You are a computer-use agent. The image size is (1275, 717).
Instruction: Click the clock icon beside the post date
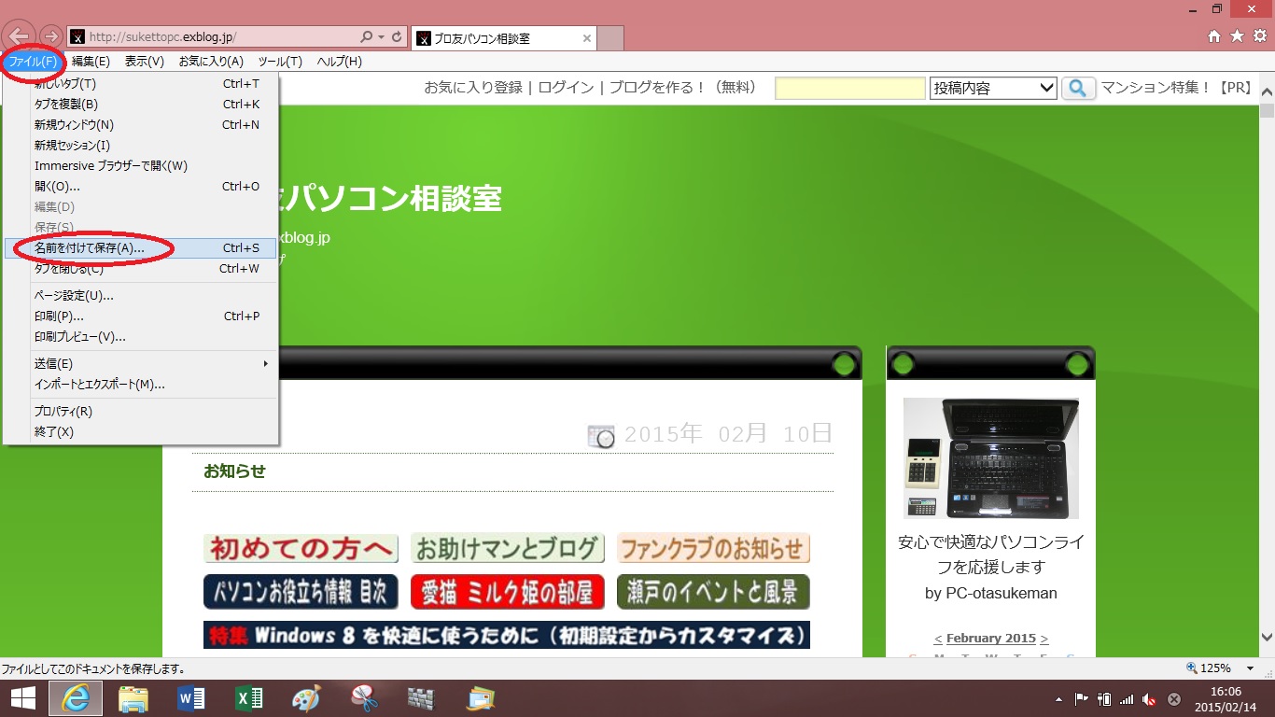coord(601,435)
